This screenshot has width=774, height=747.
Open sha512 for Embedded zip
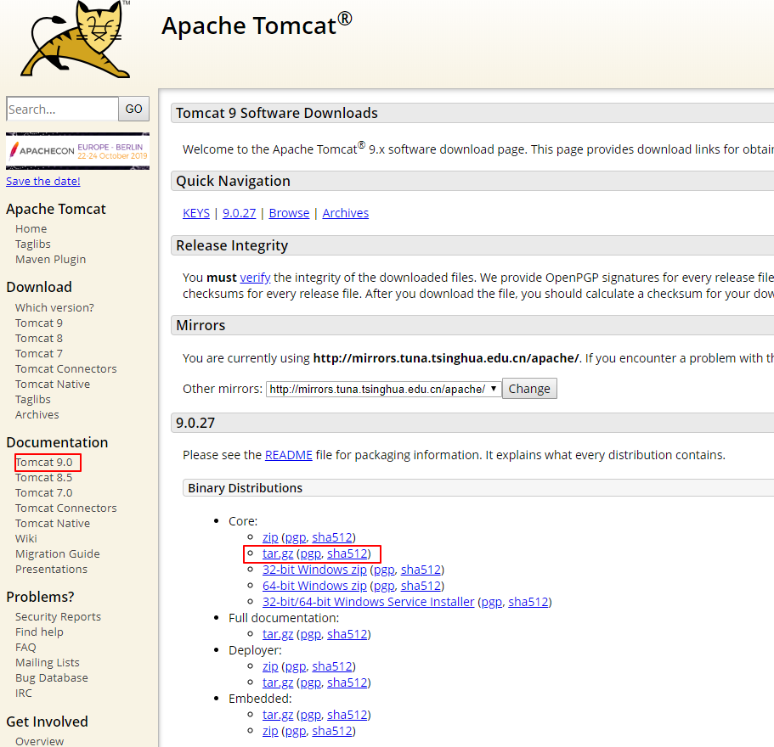coord(332,731)
